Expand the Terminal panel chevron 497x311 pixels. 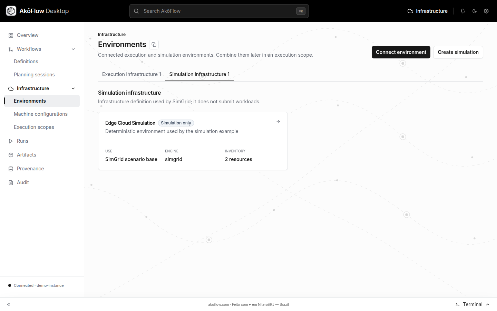tap(488, 304)
